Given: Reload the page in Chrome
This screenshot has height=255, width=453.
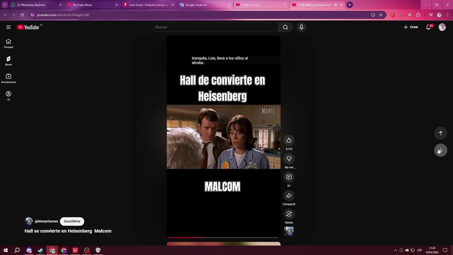Looking at the screenshot, I should pyautogui.click(x=22, y=15).
